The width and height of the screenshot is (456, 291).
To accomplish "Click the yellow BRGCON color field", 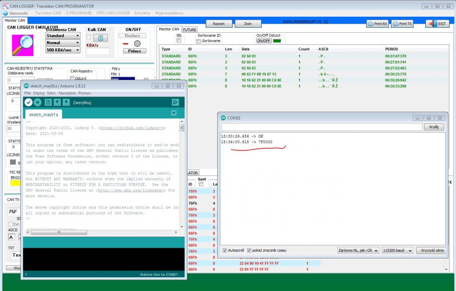I will pos(15,183).
